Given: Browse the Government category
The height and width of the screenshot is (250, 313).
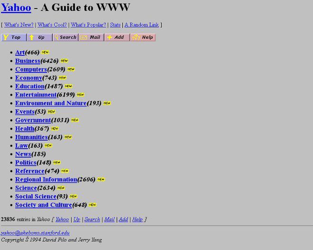Looking at the screenshot, I should coord(33,120).
